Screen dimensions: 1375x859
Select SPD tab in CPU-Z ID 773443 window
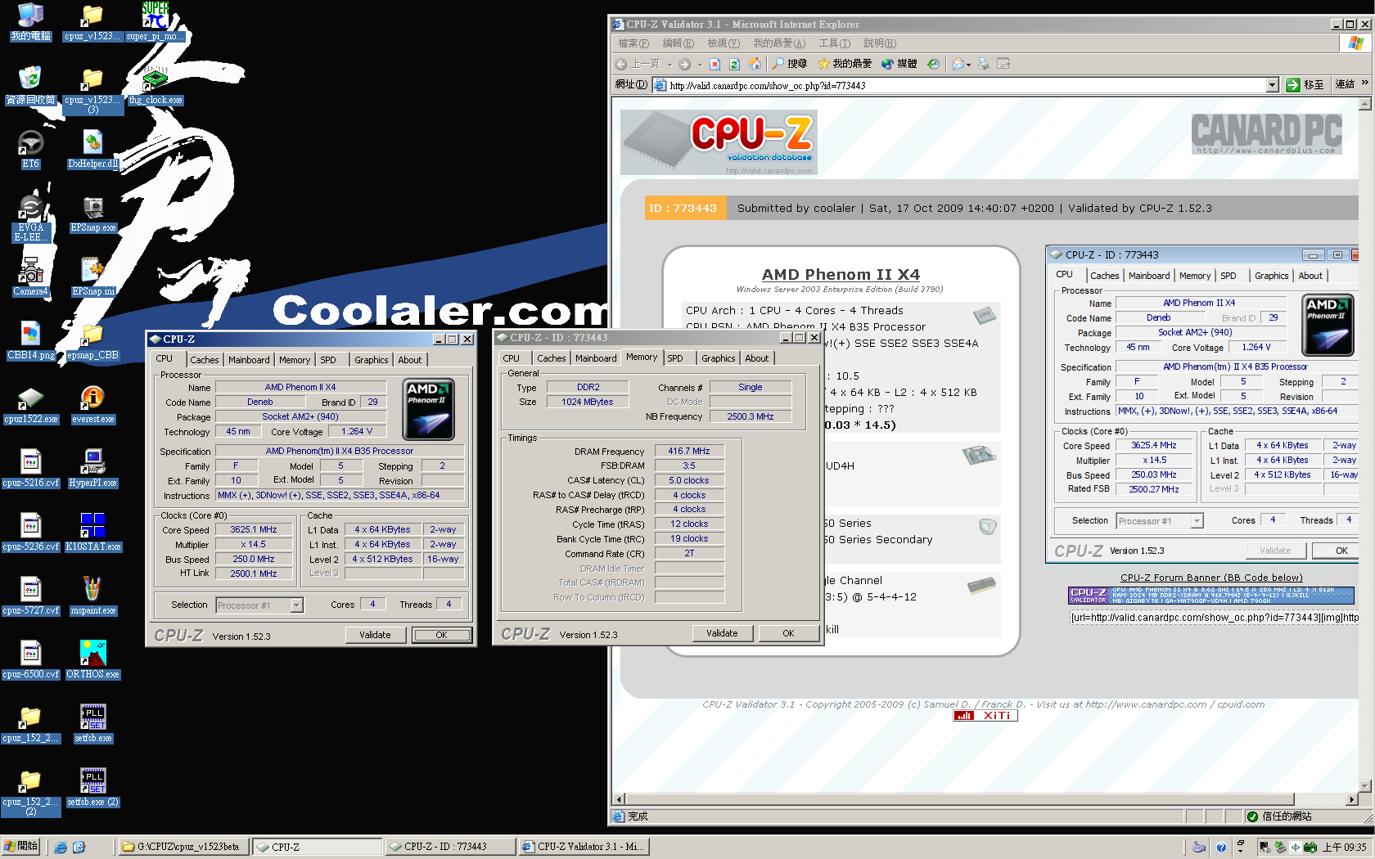pyautogui.click(x=675, y=358)
